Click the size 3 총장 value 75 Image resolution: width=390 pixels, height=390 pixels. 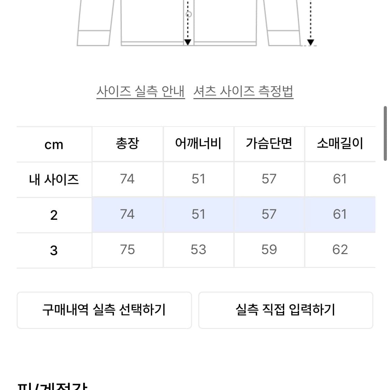(127, 250)
